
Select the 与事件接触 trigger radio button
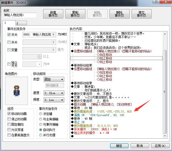(41, 124)
